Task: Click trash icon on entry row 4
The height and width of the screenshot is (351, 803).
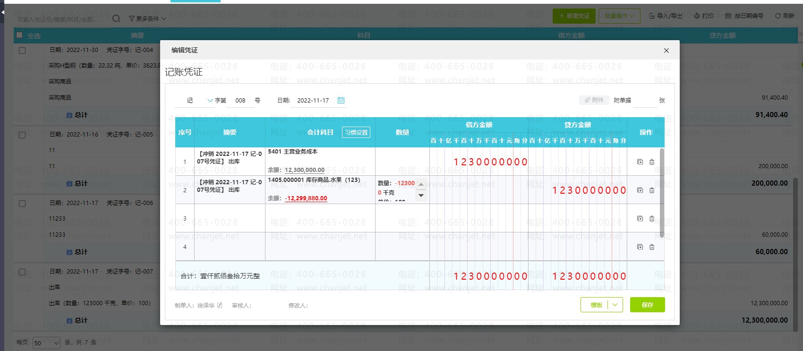Action: [652, 247]
